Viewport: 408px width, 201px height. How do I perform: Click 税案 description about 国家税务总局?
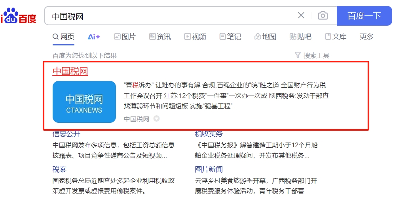pos(114,186)
